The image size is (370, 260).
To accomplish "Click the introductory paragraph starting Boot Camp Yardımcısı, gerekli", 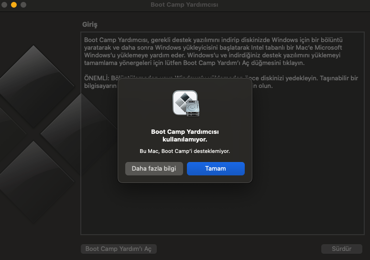I will [x=213, y=51].
